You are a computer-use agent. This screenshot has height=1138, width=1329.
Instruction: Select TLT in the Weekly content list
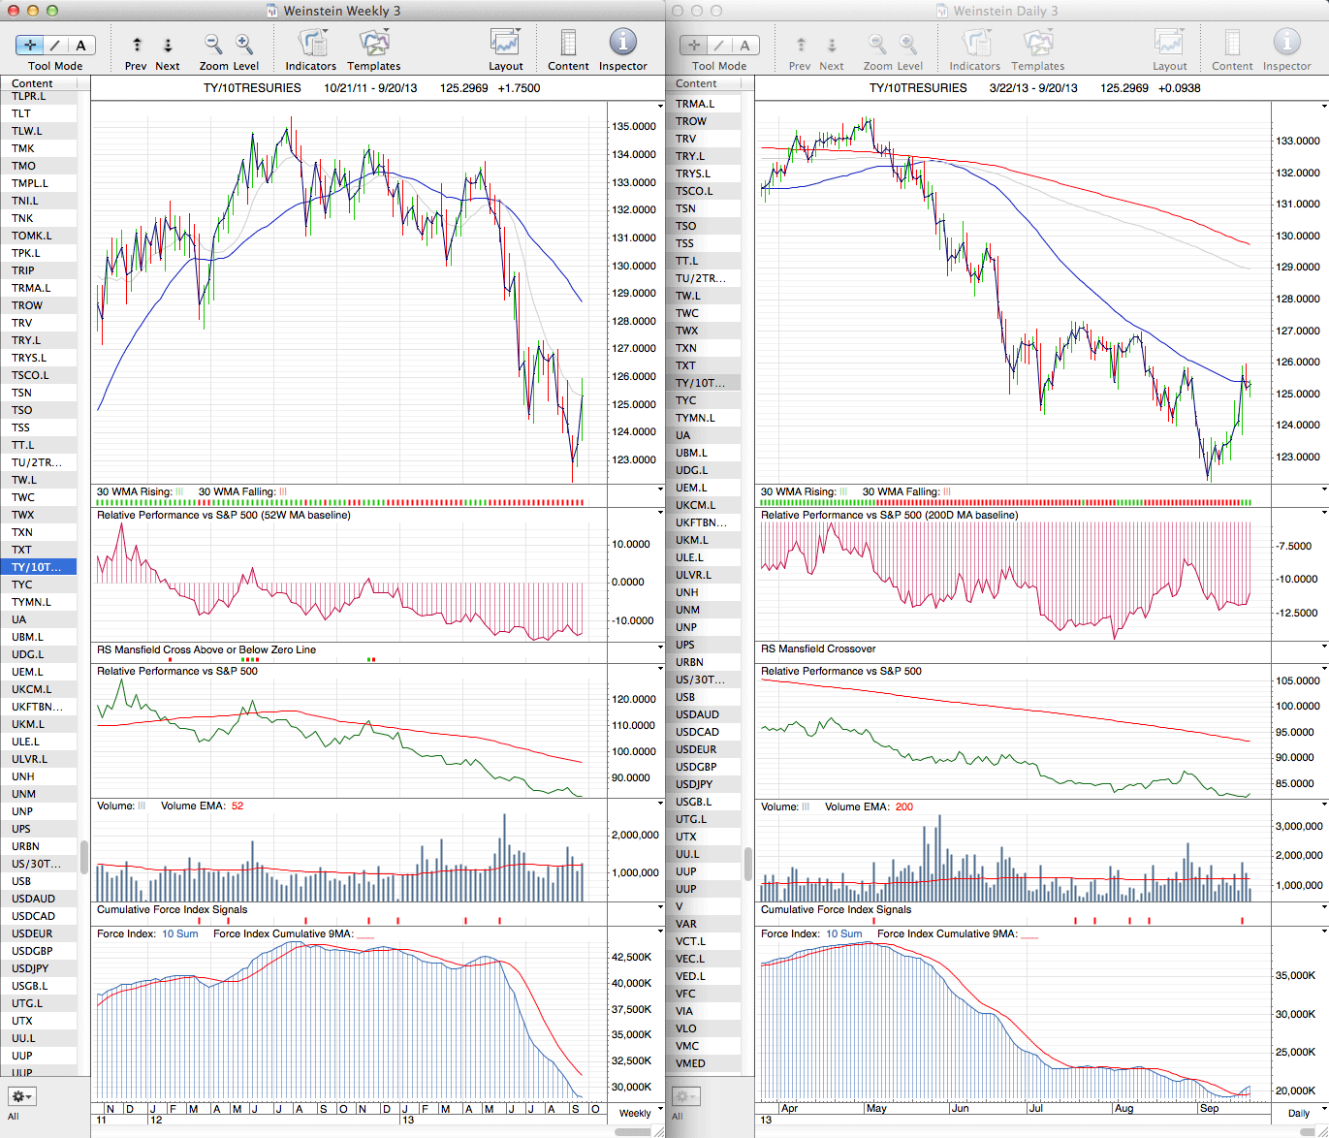(x=21, y=113)
